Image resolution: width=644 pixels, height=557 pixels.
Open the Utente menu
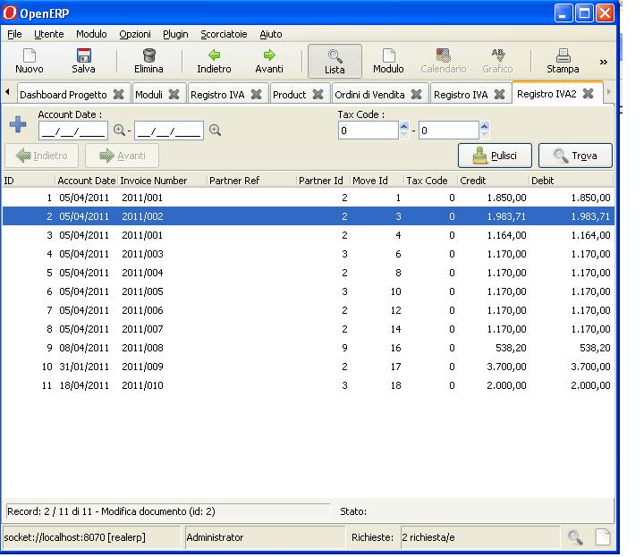(x=49, y=34)
